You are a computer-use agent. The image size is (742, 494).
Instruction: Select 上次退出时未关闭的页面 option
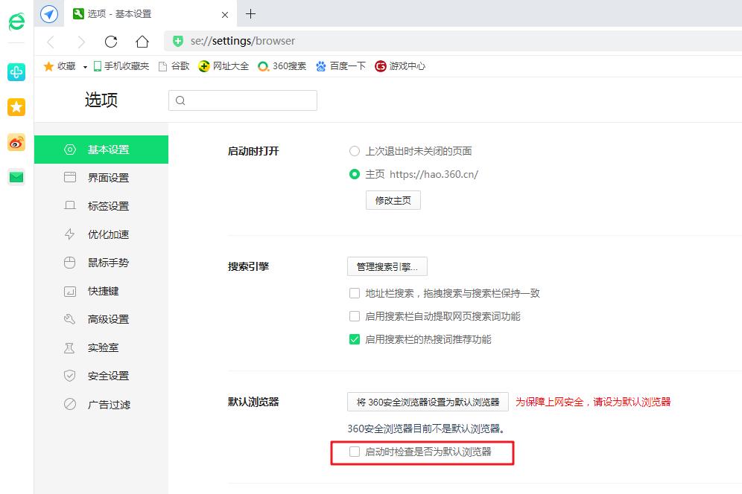pyautogui.click(x=354, y=151)
